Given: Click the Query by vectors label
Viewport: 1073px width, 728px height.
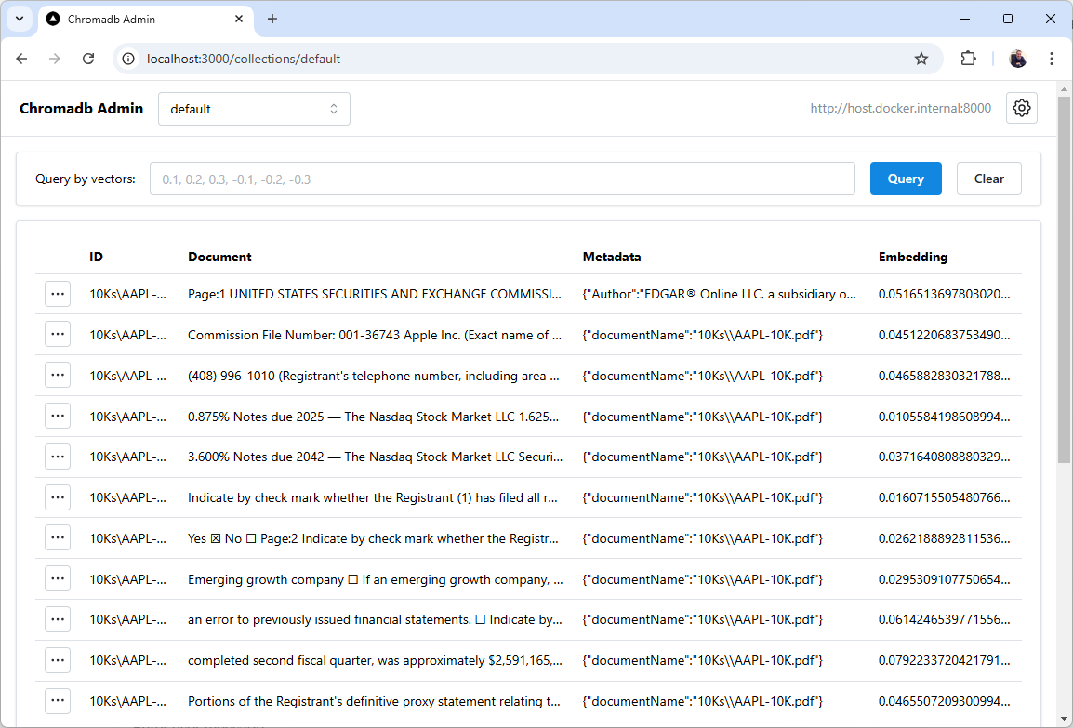Looking at the screenshot, I should click(86, 179).
